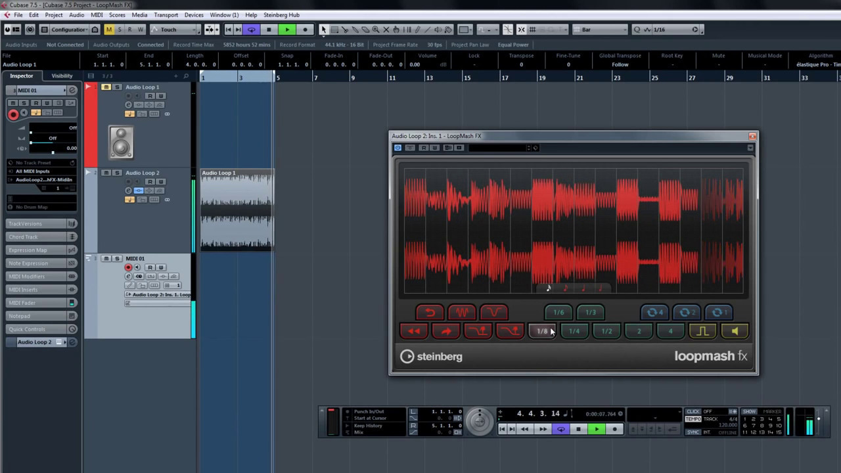This screenshot has width=841, height=473.
Task: Click edit channel settings on Audio Loop 2
Action: 129,191
